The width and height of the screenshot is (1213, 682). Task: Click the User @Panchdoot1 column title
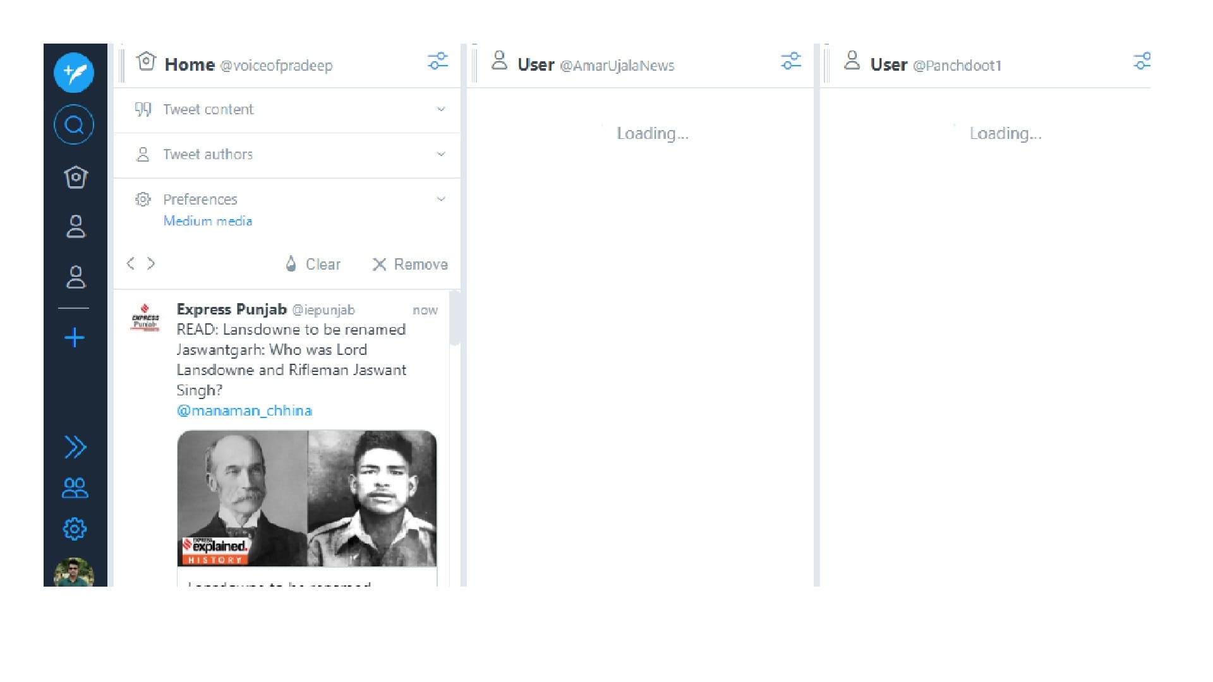936,64
